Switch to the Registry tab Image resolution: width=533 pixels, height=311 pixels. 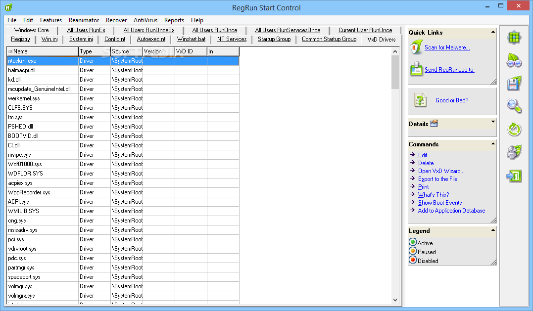pos(20,39)
